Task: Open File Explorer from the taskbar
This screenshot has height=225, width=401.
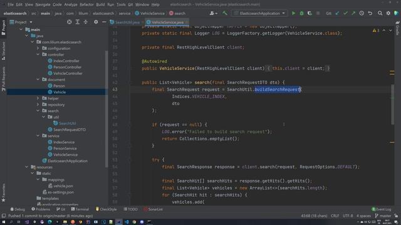Action: 65,222
